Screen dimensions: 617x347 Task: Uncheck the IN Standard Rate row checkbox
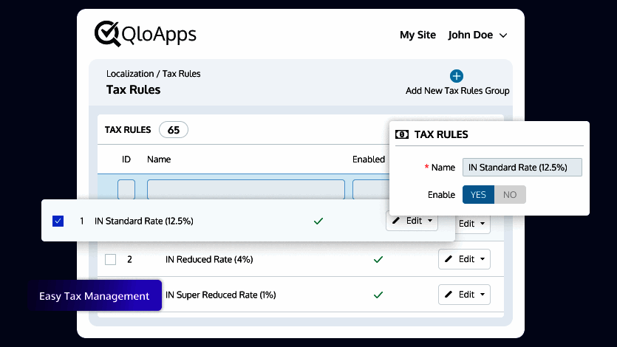click(x=58, y=221)
